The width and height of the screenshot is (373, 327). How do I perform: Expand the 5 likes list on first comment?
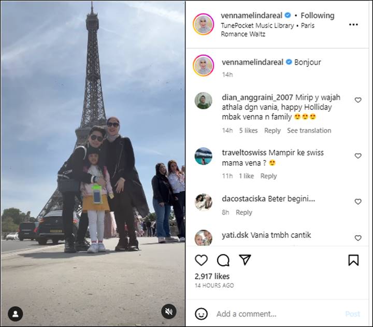(x=248, y=131)
